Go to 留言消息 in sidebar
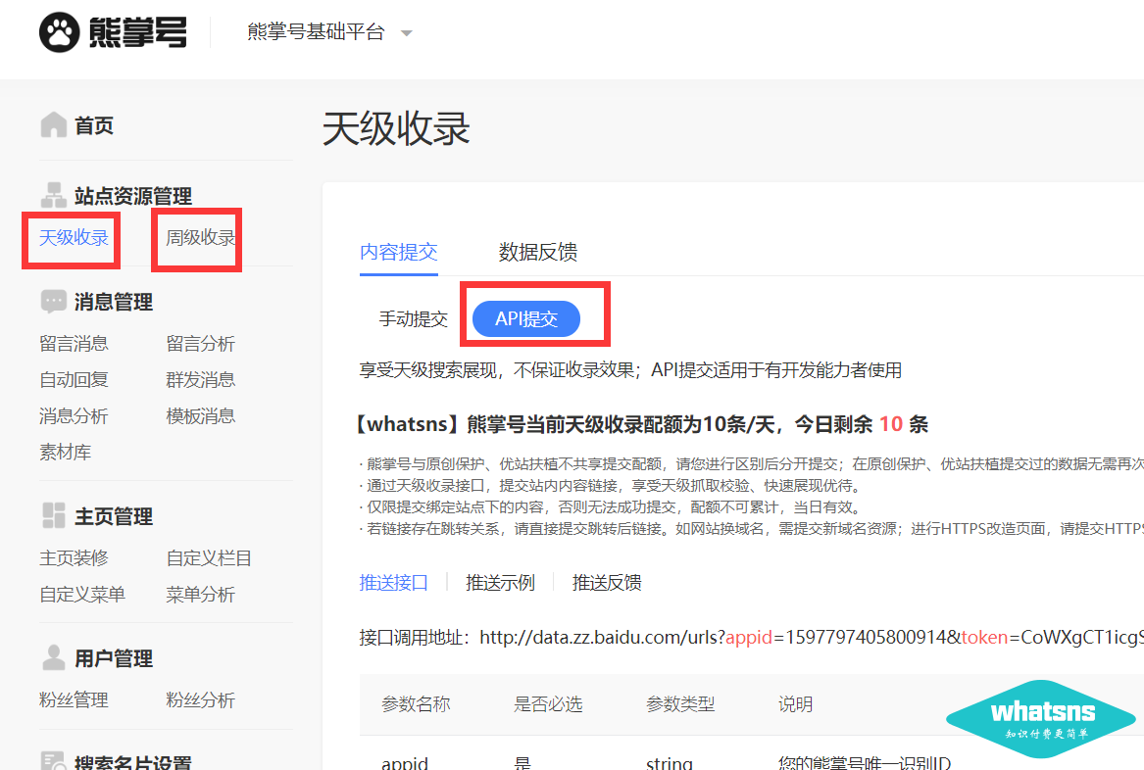This screenshot has height=770, width=1144. [74, 344]
